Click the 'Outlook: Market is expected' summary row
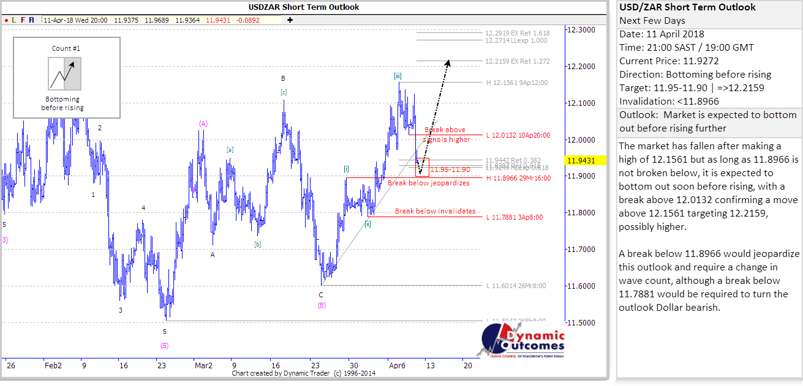 click(709, 122)
